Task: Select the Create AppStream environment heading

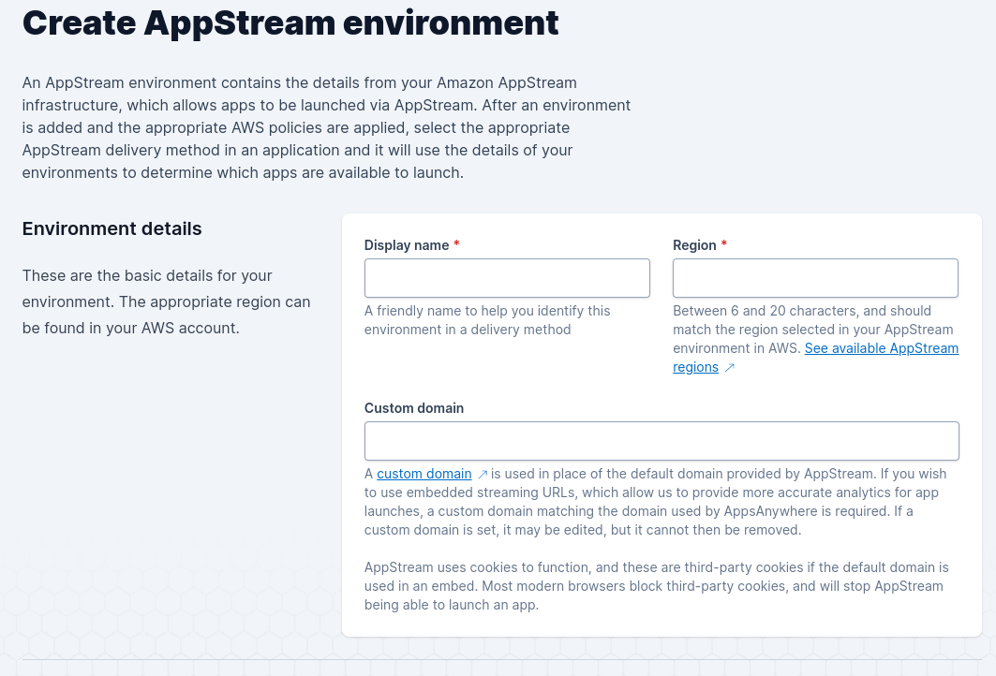Action: click(x=290, y=22)
